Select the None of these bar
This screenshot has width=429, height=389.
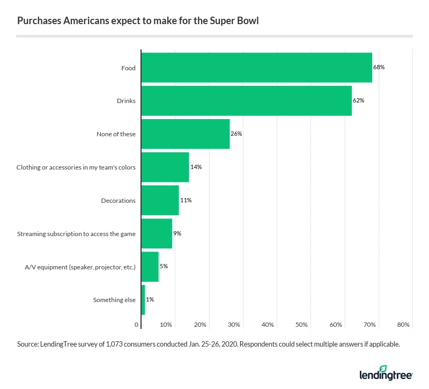185,134
